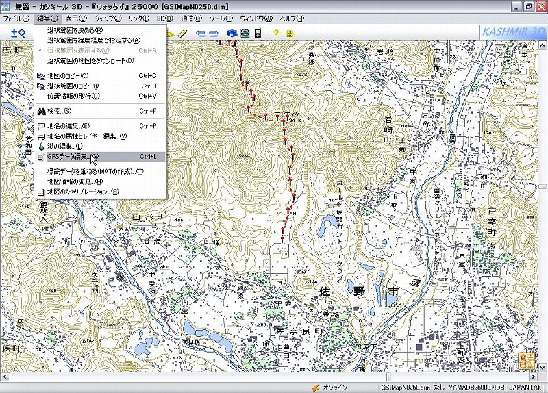Click the vertical scrollbar down arrow
548x393 pixels.
(x=543, y=368)
